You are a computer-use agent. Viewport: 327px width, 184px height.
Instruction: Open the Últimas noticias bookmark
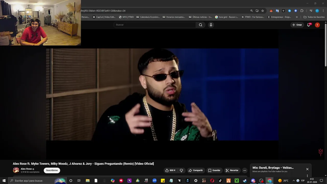[200, 17]
